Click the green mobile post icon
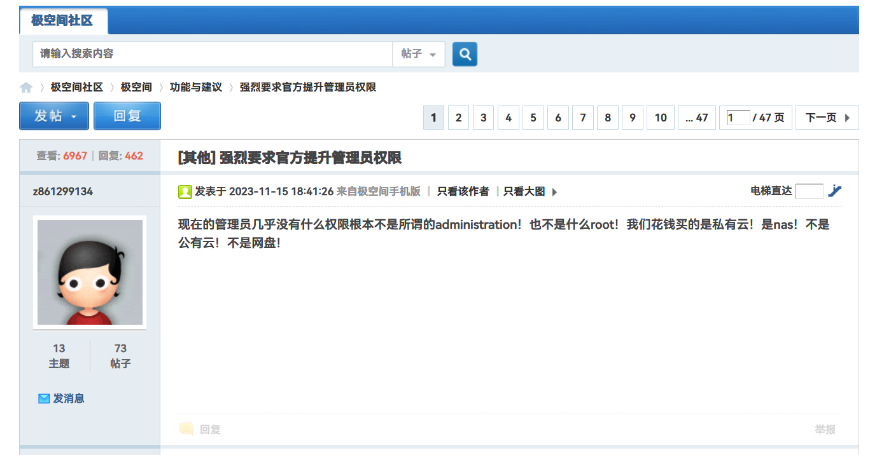The image size is (884, 455). coord(185,191)
